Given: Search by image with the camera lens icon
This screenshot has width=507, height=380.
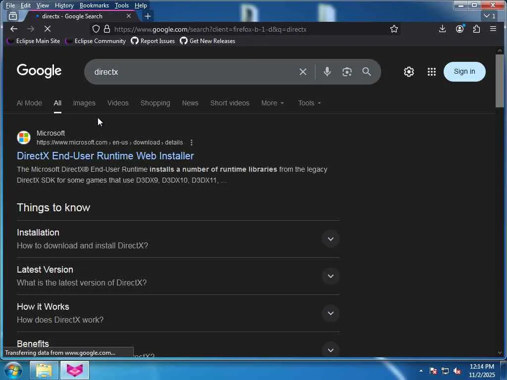Looking at the screenshot, I should [x=347, y=72].
